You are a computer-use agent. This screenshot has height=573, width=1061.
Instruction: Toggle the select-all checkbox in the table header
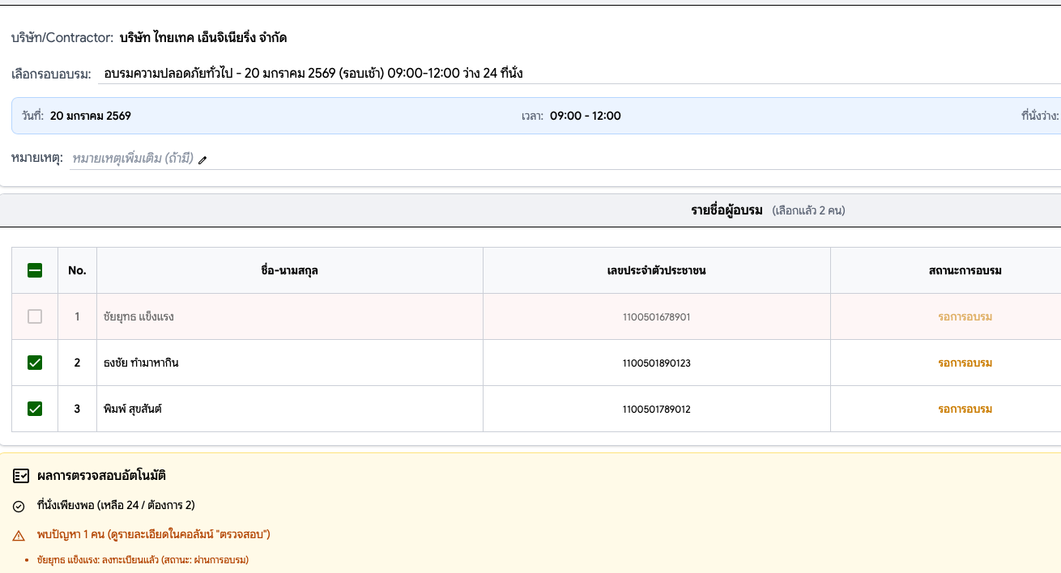point(35,270)
